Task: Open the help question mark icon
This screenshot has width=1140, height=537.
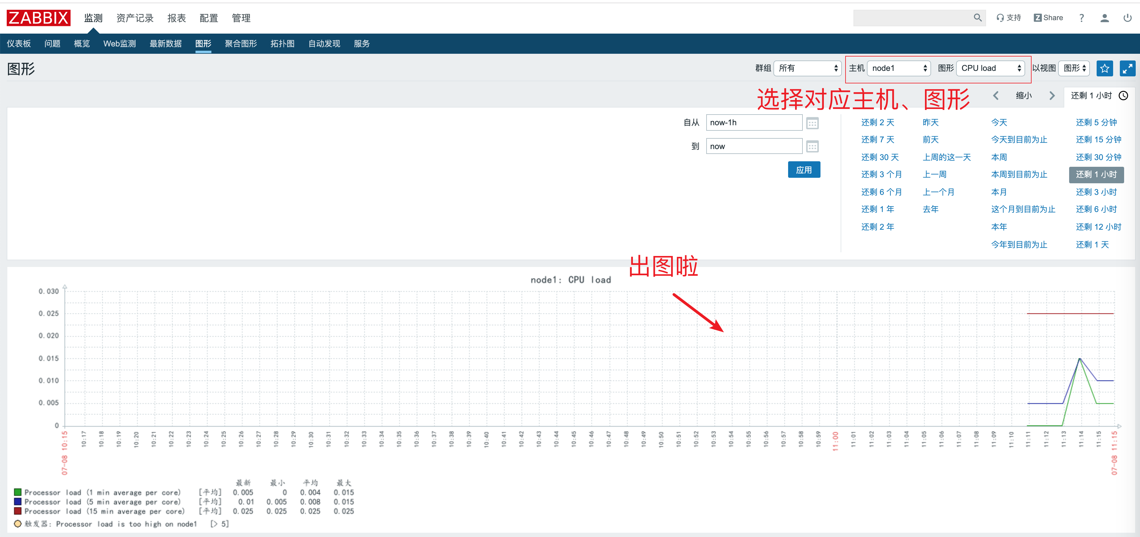Action: [1081, 18]
